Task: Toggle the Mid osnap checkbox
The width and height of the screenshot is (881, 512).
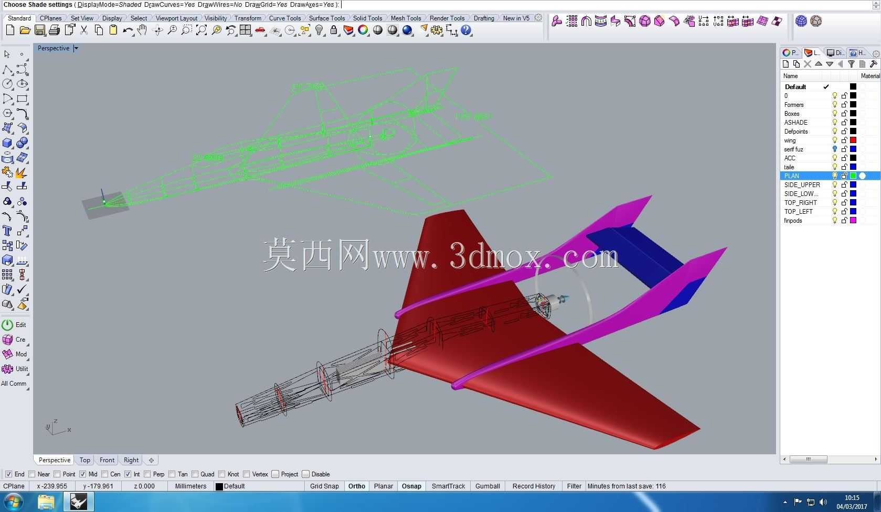Action: pos(83,474)
